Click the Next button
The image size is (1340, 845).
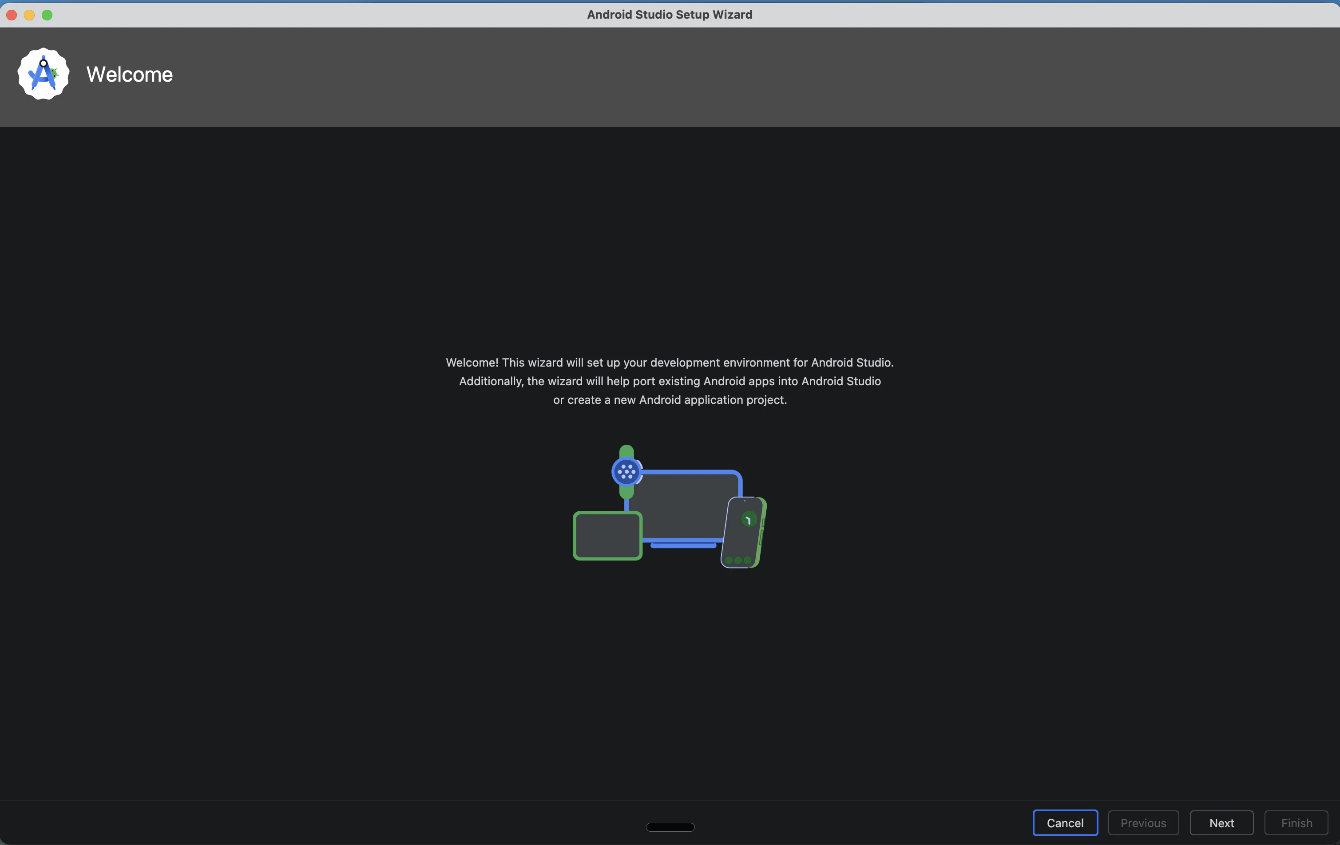(x=1221, y=822)
